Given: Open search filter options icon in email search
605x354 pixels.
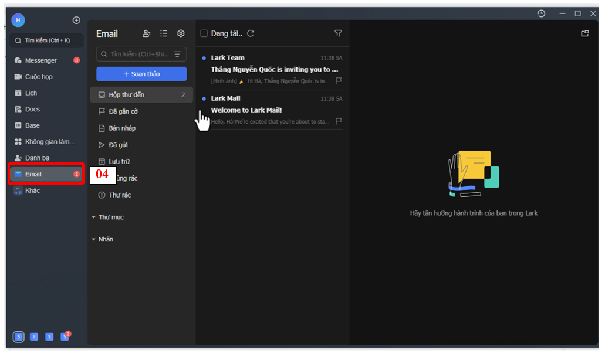Looking at the screenshot, I should tap(177, 55).
